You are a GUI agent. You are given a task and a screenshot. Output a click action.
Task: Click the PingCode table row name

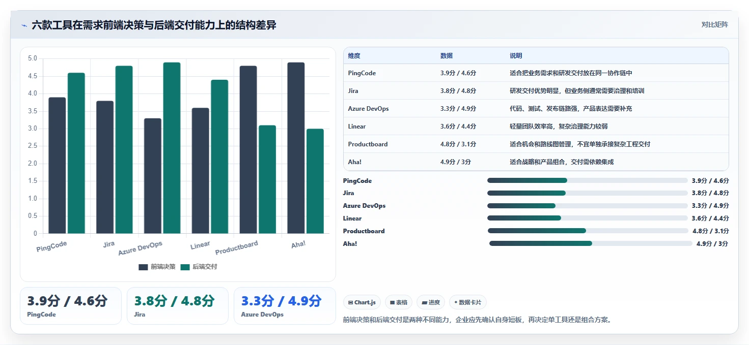(x=362, y=73)
